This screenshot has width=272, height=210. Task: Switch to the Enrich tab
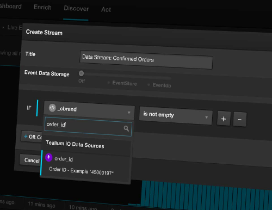(42, 7)
